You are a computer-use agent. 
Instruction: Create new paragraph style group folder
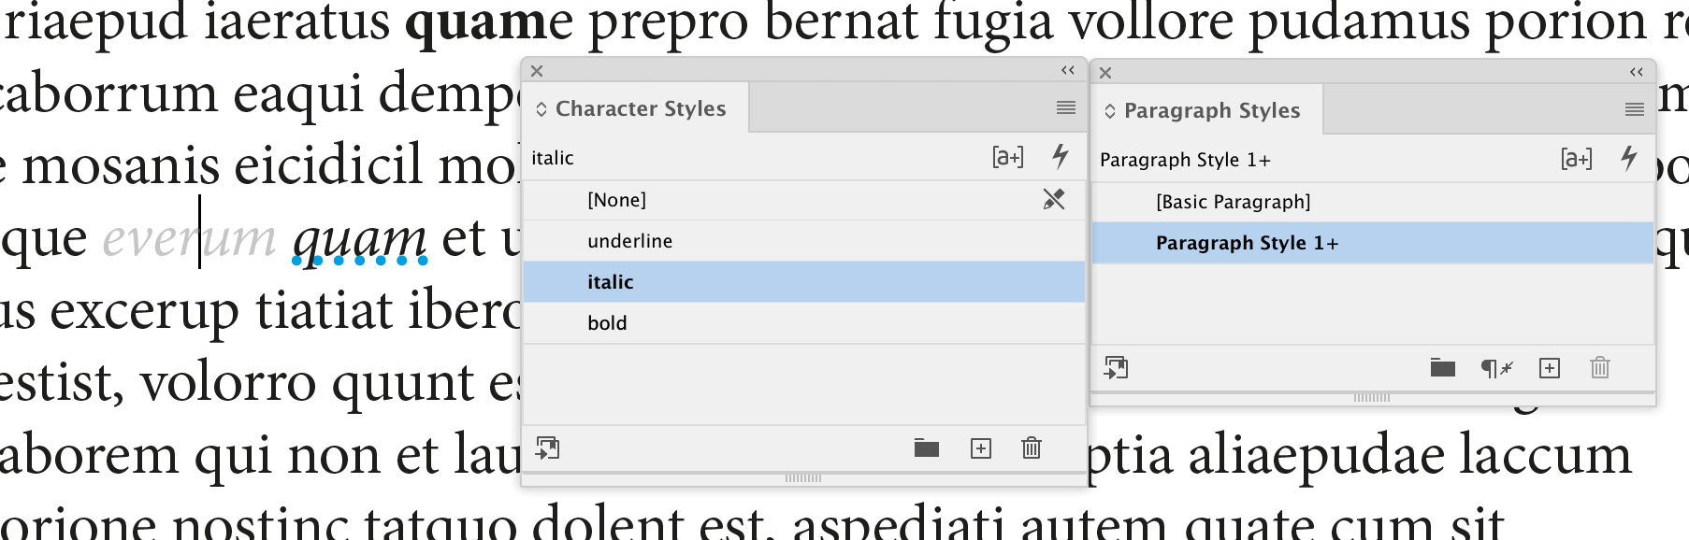tap(1442, 368)
